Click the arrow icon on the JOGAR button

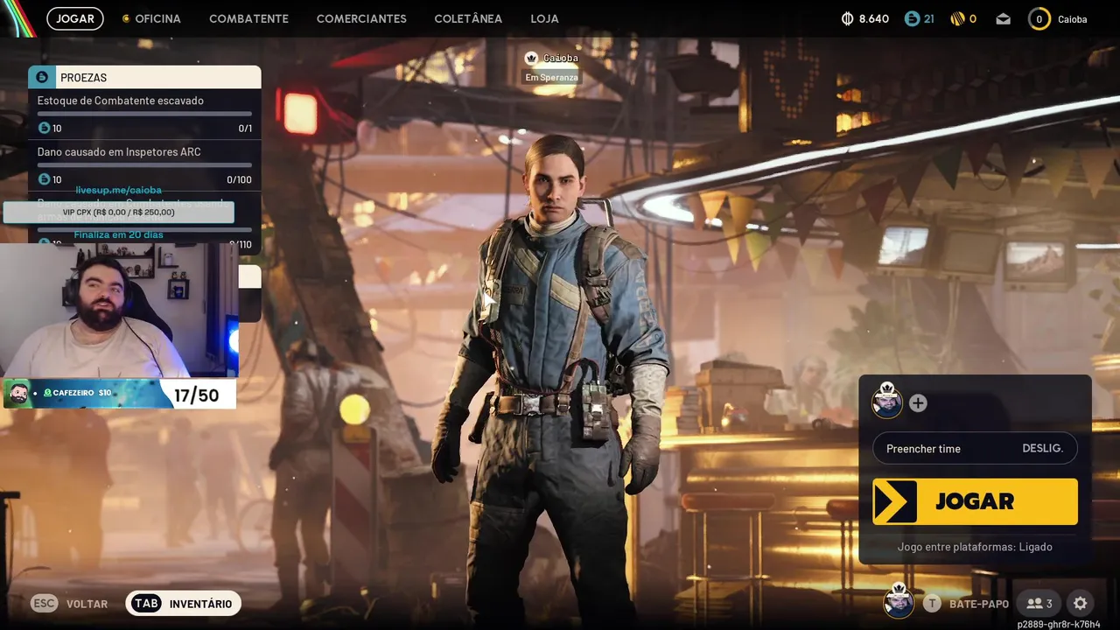895,501
